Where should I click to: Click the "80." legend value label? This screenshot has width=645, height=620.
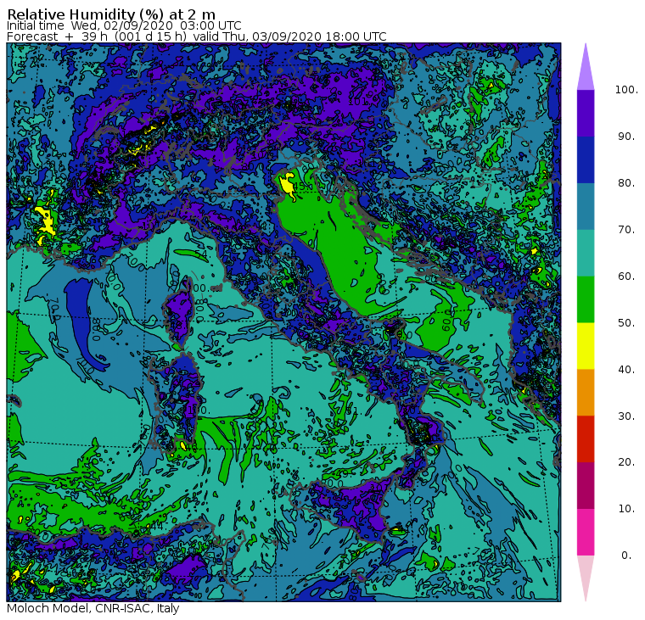(626, 182)
